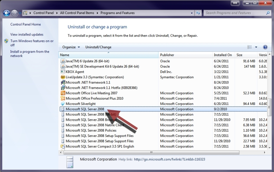Open the go.microsoft.com help link
Screen dimensions: 274x172
point(170,159)
